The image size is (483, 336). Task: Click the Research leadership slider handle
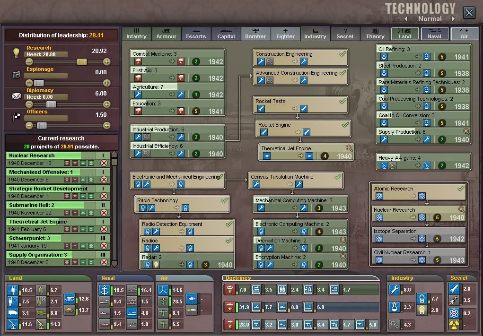coord(82,62)
